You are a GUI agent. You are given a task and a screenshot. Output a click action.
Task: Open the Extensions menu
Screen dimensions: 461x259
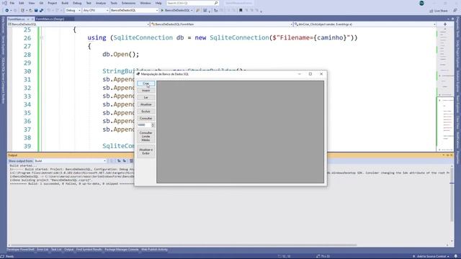pyautogui.click(x=128, y=3)
